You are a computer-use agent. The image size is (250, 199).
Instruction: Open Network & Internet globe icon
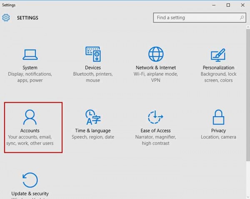[156, 54]
